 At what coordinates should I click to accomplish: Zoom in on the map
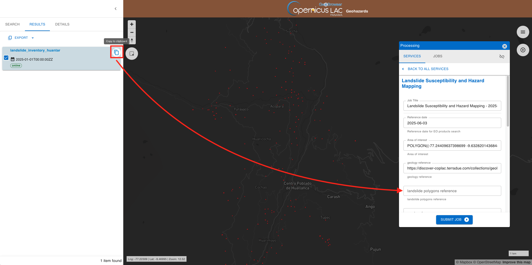(132, 24)
